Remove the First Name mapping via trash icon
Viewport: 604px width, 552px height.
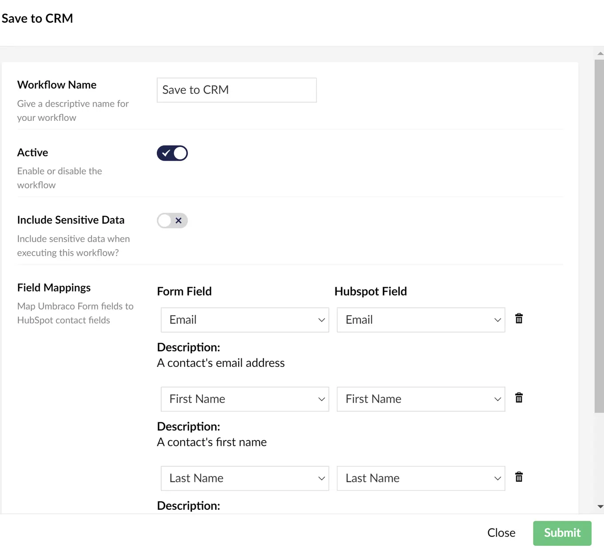pyautogui.click(x=519, y=398)
